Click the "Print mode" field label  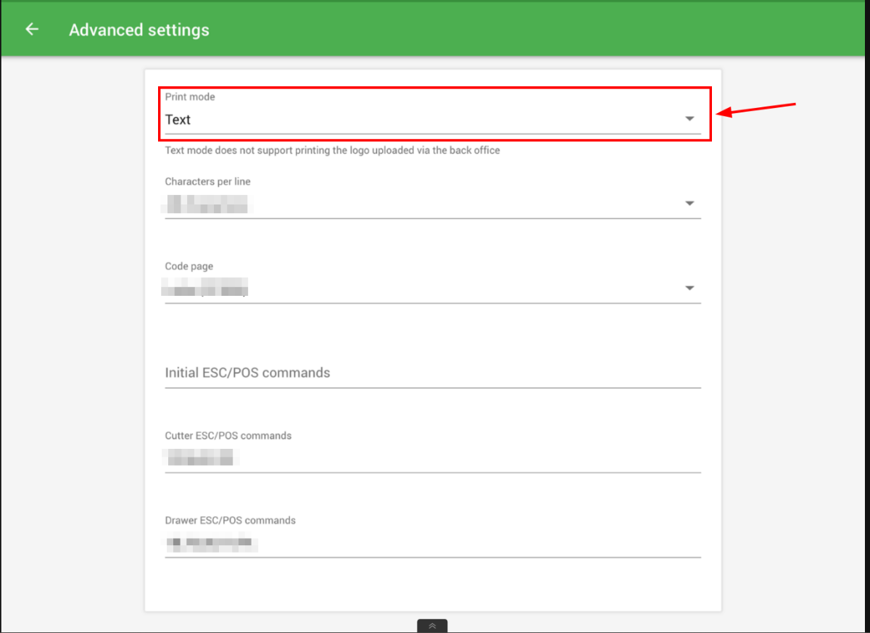[190, 96]
